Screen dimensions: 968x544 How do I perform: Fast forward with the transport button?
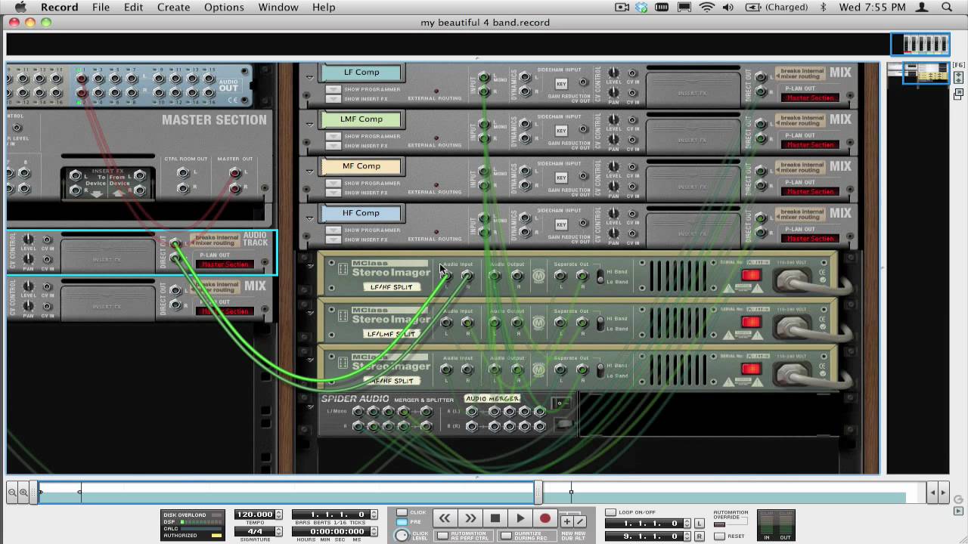tap(470, 518)
